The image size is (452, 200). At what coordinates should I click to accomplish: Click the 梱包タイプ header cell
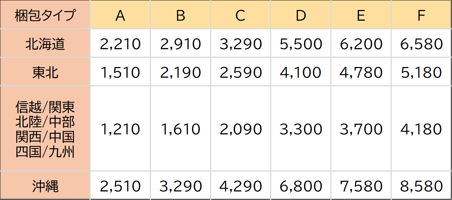coord(45,15)
